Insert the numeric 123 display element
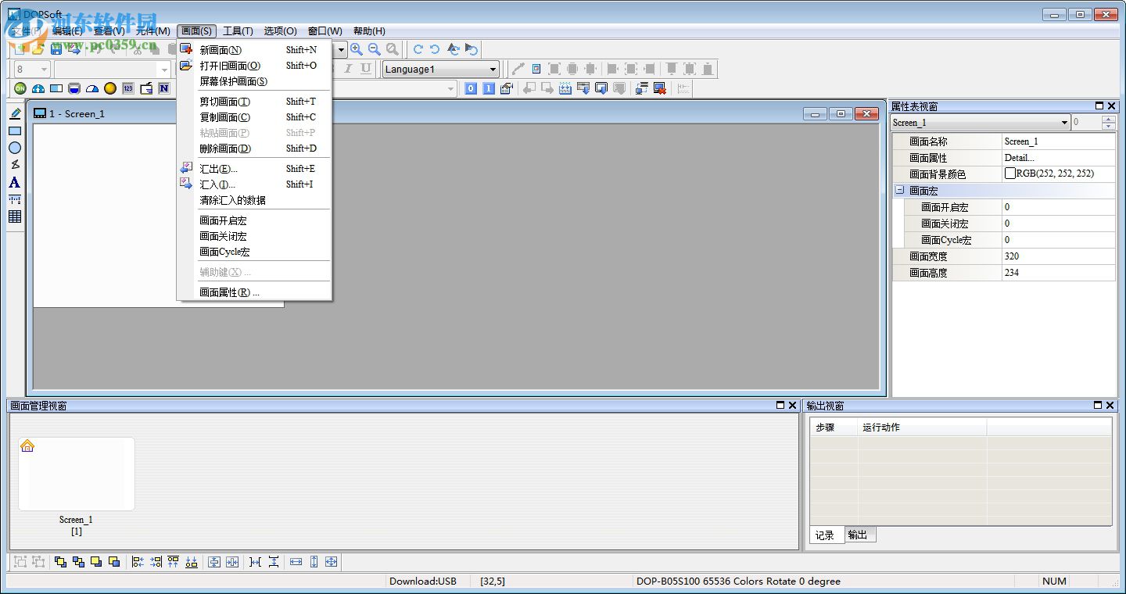 (x=128, y=88)
